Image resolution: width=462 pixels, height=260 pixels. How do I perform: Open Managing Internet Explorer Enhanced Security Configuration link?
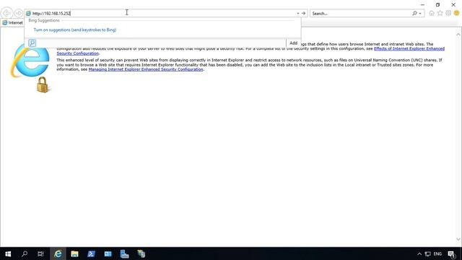tap(146, 69)
